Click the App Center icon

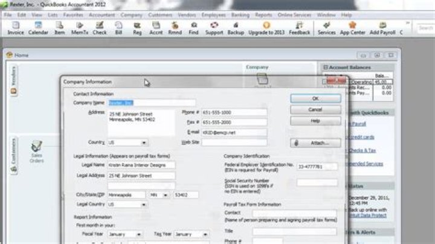click(x=352, y=27)
